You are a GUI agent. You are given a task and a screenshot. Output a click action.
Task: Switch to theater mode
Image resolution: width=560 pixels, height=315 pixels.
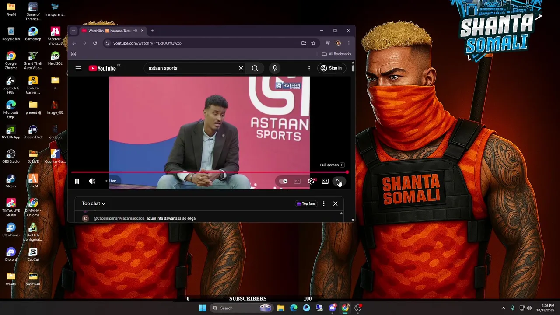(325, 181)
